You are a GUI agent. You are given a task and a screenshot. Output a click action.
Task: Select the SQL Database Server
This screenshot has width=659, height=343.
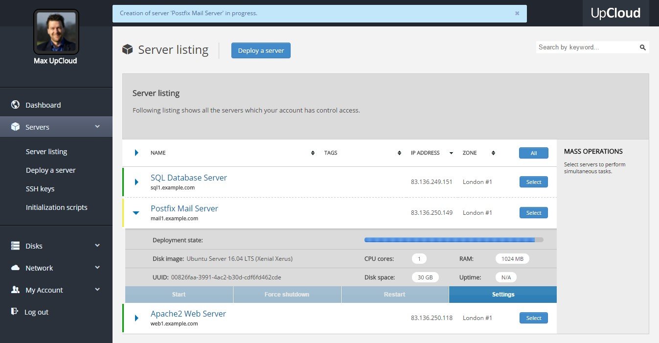534,182
